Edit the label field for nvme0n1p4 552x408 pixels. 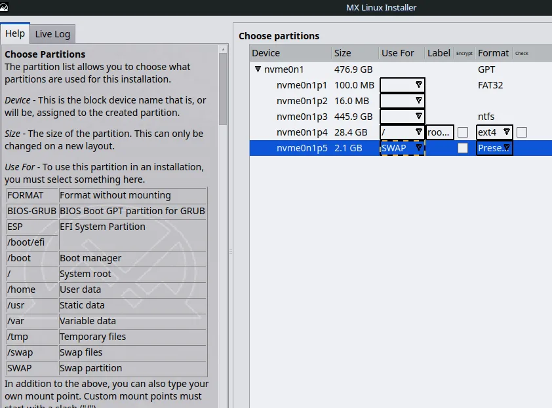(x=440, y=132)
